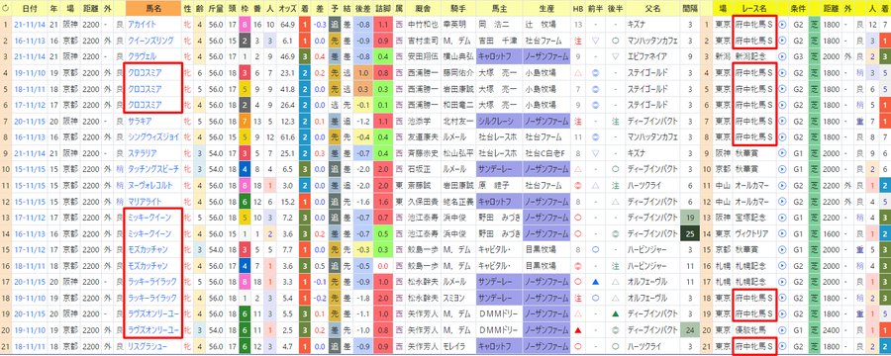The height and width of the screenshot is (356, 891).
Task: Click date link in アカイイト row
Action: [x=30, y=25]
